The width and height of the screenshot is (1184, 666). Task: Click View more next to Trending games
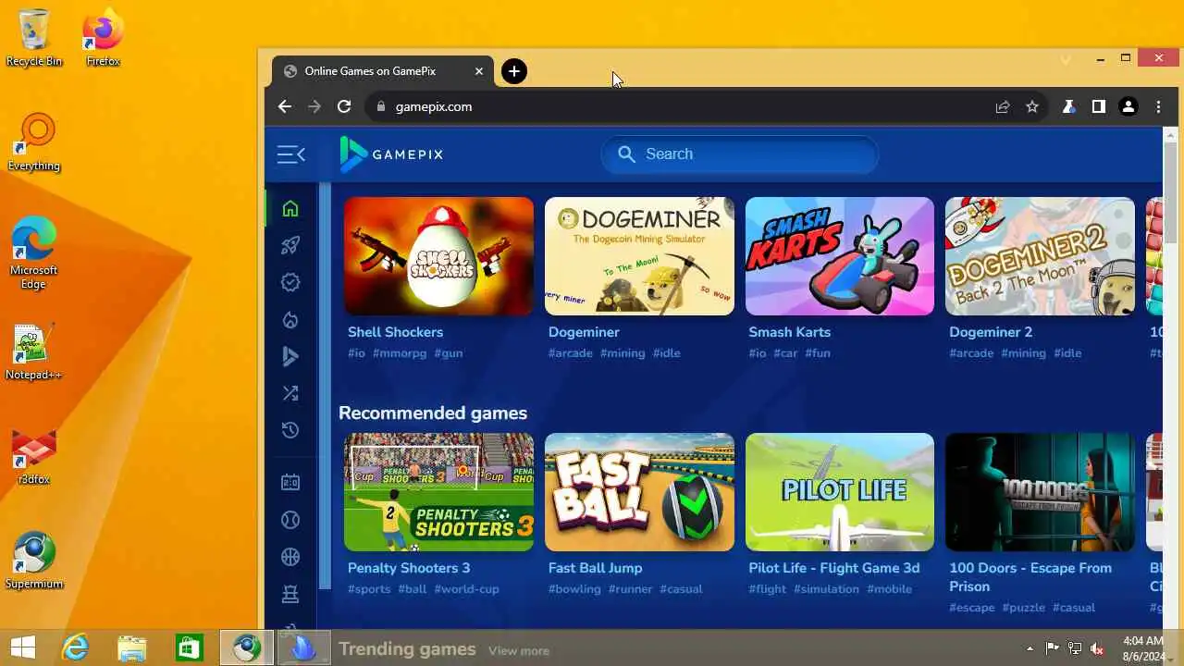coord(519,650)
